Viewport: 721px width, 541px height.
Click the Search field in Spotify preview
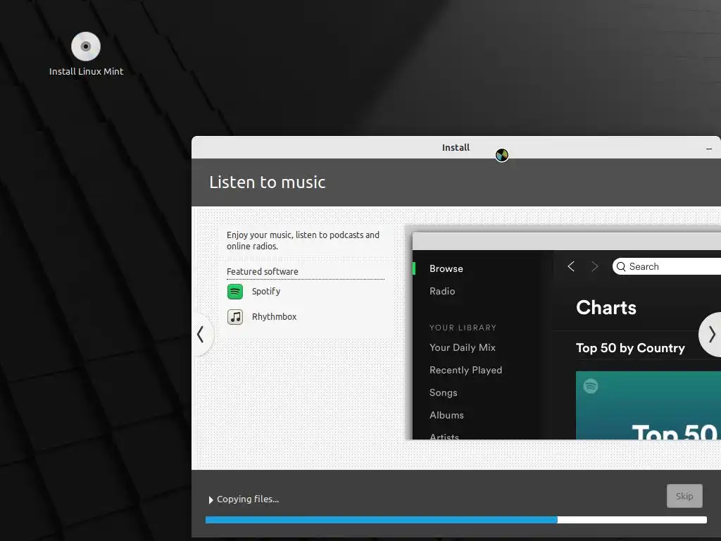click(x=667, y=266)
